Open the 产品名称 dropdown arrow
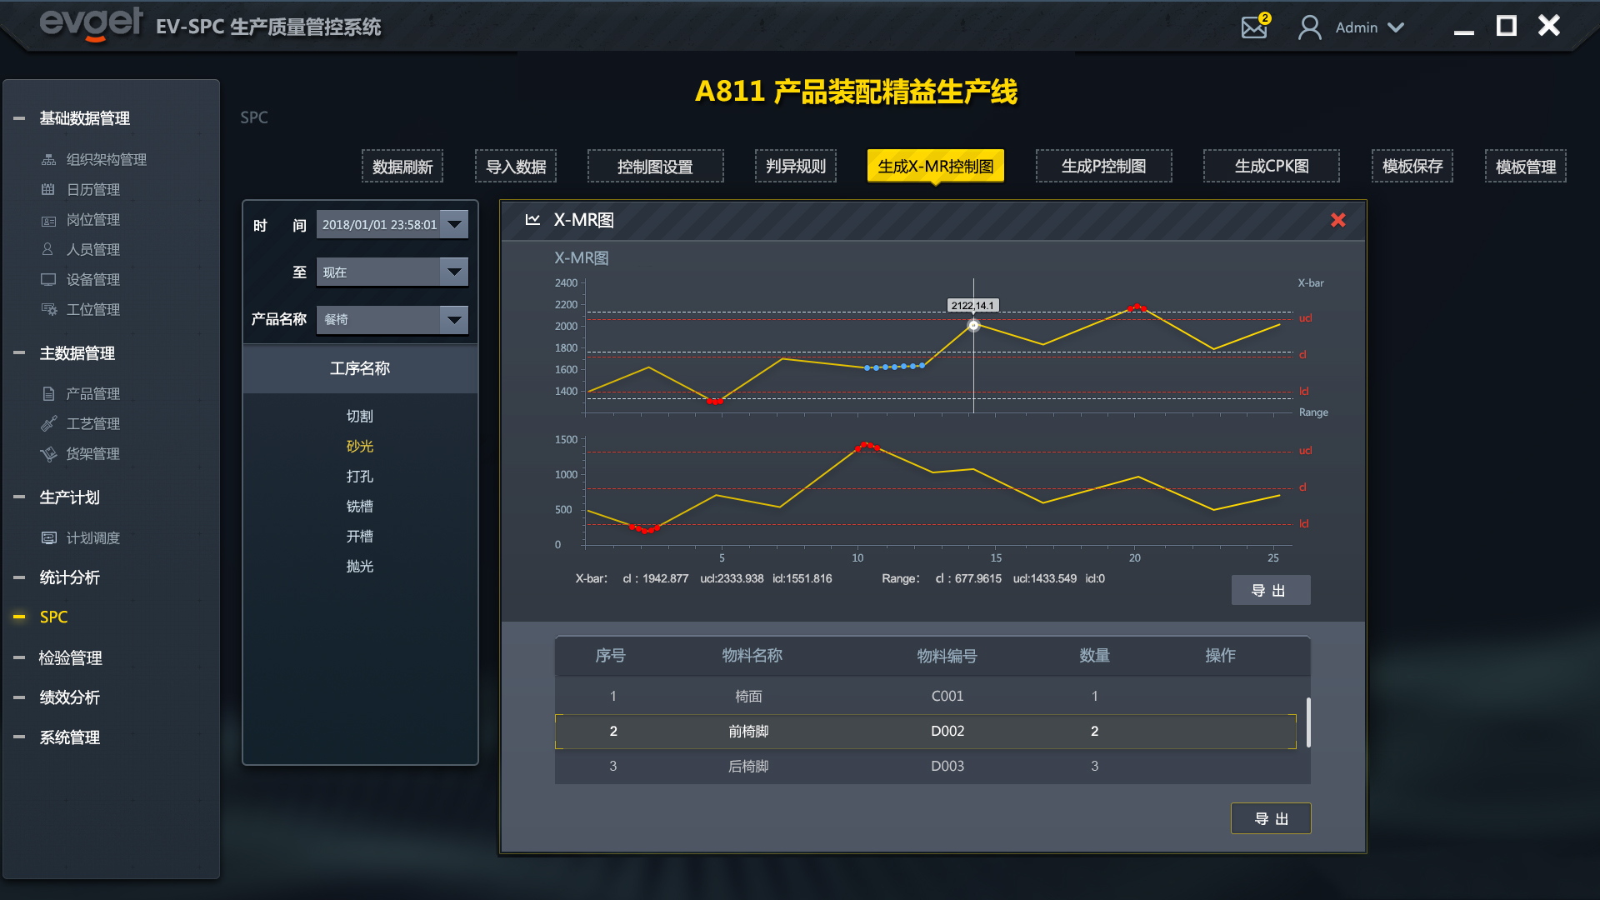Screen dimensions: 1600x900 tap(454, 319)
